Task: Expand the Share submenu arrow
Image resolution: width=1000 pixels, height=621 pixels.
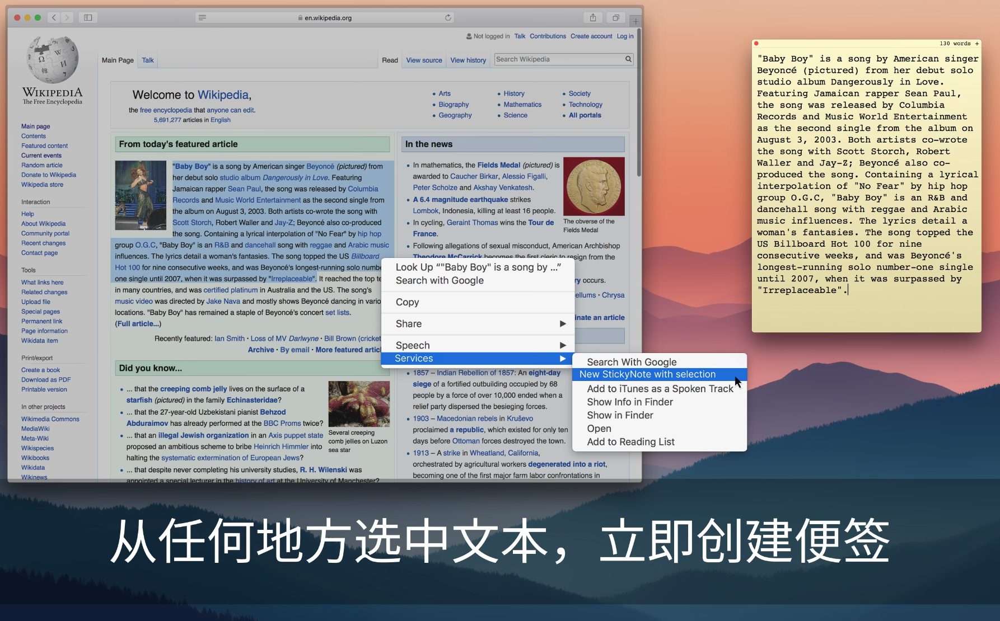Action: (563, 324)
